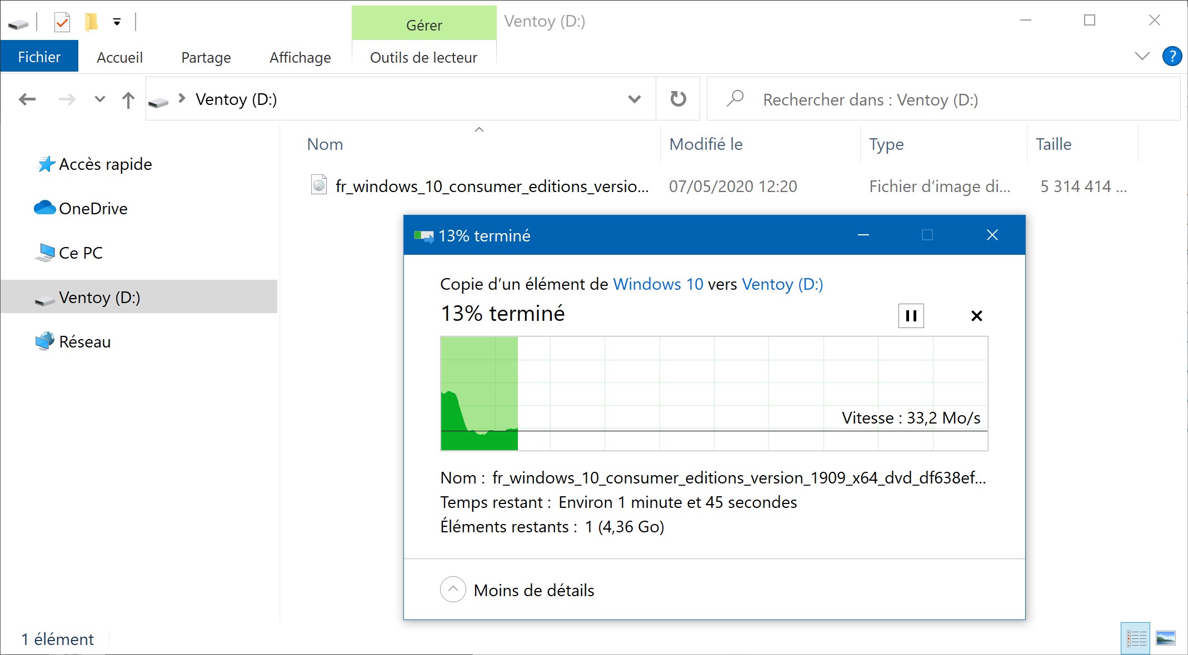Click the Moins de détails label
This screenshot has height=655, width=1188.
point(534,591)
